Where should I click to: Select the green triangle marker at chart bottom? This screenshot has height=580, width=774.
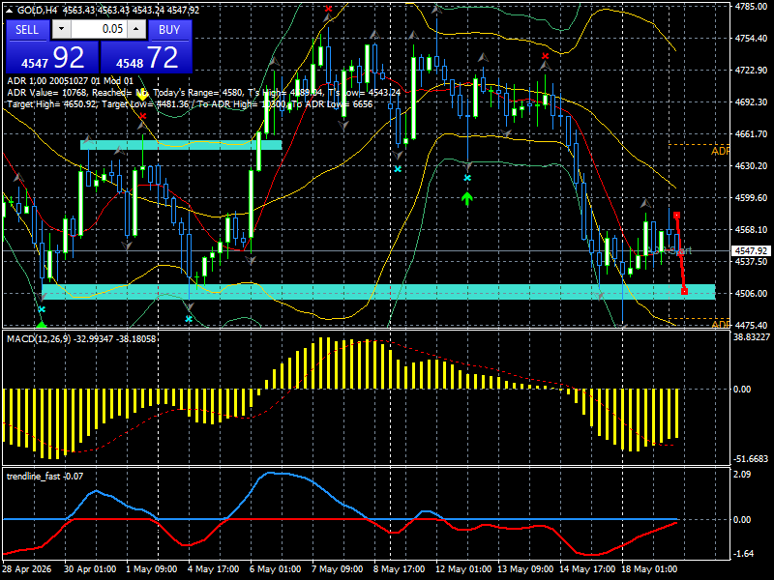[x=42, y=324]
